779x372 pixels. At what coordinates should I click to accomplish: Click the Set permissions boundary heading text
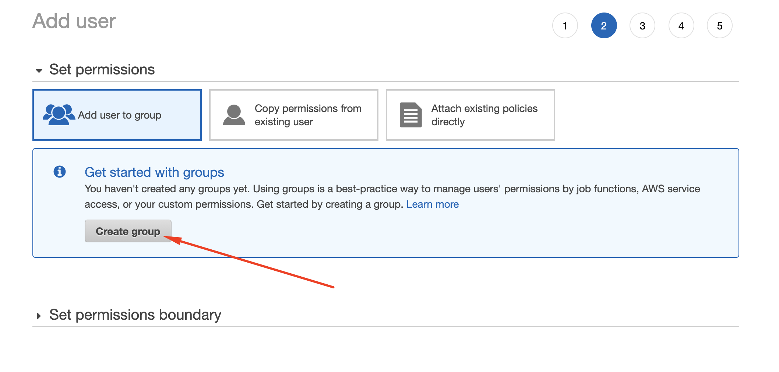pyautogui.click(x=135, y=315)
